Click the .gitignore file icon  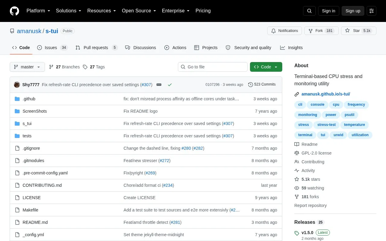pyautogui.click(x=17, y=148)
